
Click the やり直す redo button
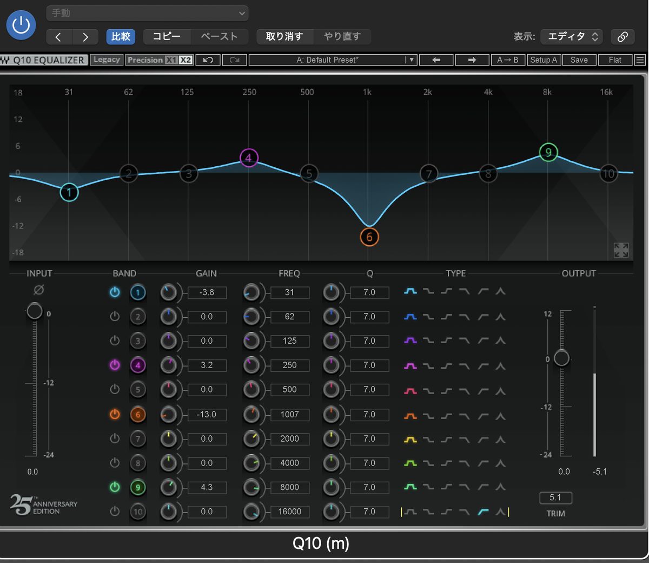point(342,36)
